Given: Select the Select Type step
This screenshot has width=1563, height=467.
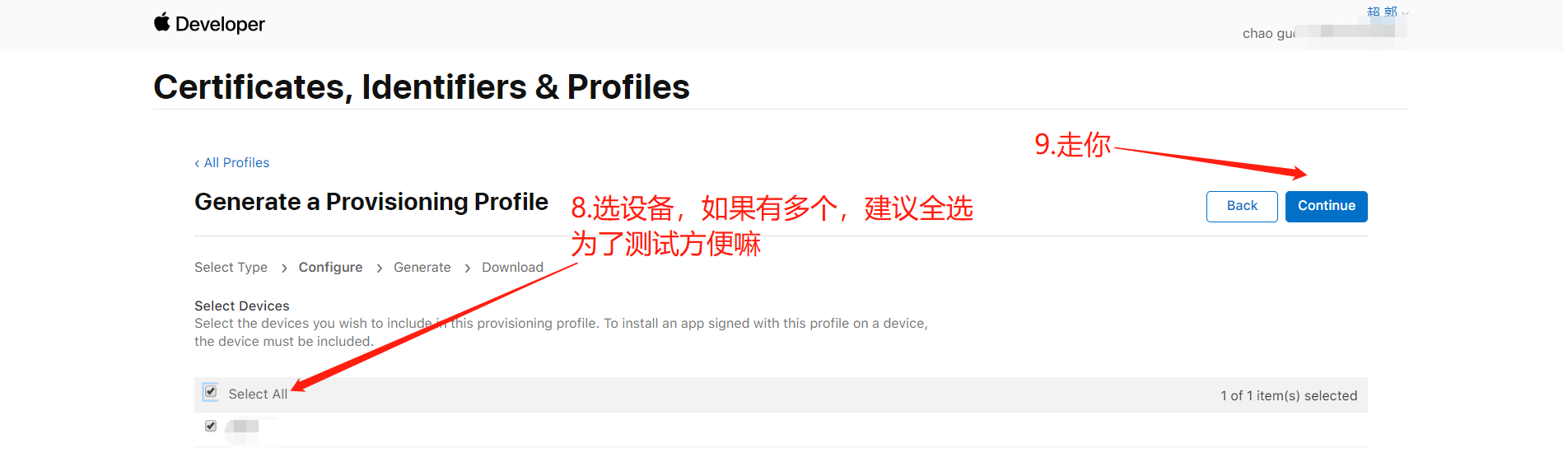Looking at the screenshot, I should point(231,268).
